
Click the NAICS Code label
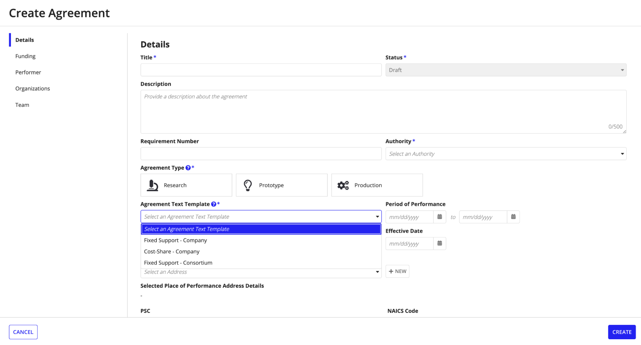pyautogui.click(x=403, y=311)
